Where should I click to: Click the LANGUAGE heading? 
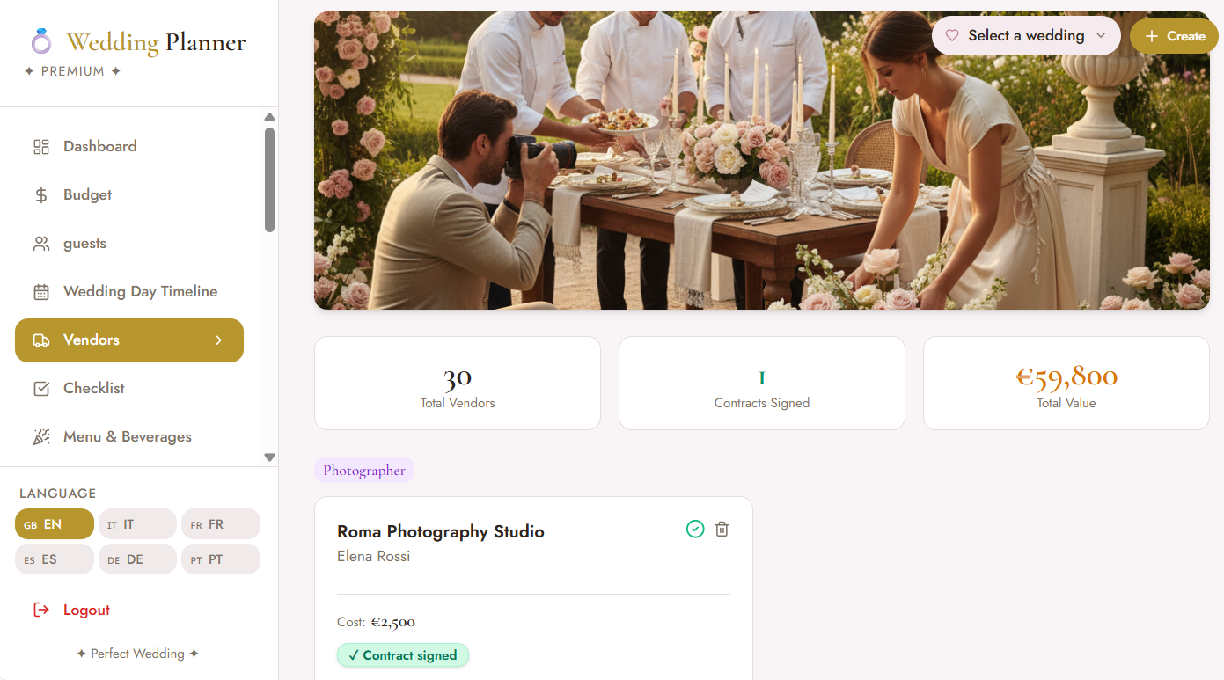[x=58, y=494]
